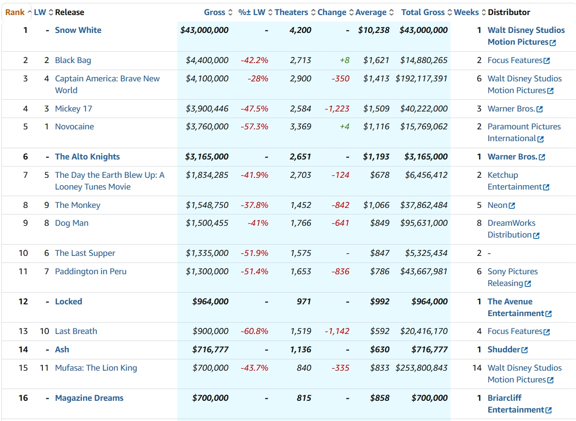Open the Mickey 17 release link
Screen dimensions: 576x421
click(73, 109)
